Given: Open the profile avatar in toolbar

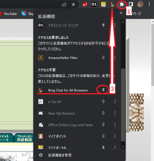Looking at the screenshot, I should pyautogui.click(x=140, y=4).
